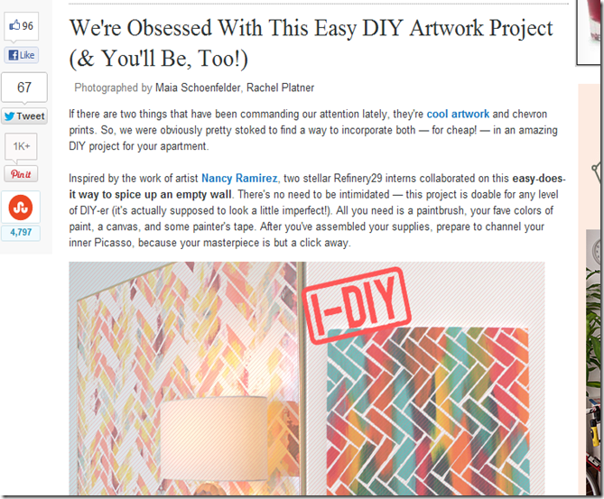
Task: Open the pastel chevron painting photo on left
Action: coord(184,378)
